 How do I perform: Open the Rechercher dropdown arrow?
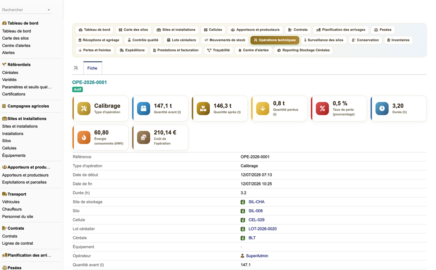[x=49, y=10]
